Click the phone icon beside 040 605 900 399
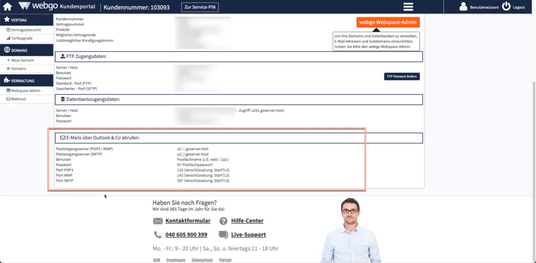Viewport: 536px width, 263px height. click(x=158, y=235)
